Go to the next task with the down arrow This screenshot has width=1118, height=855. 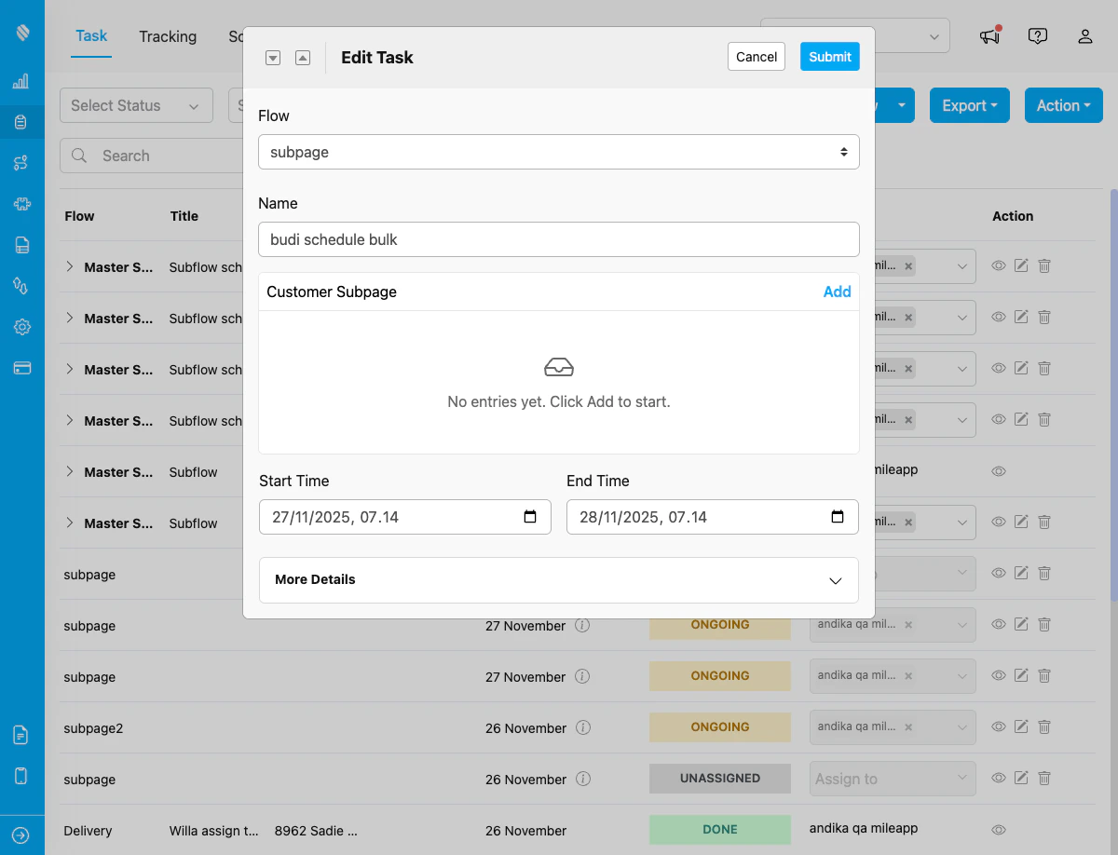[273, 58]
